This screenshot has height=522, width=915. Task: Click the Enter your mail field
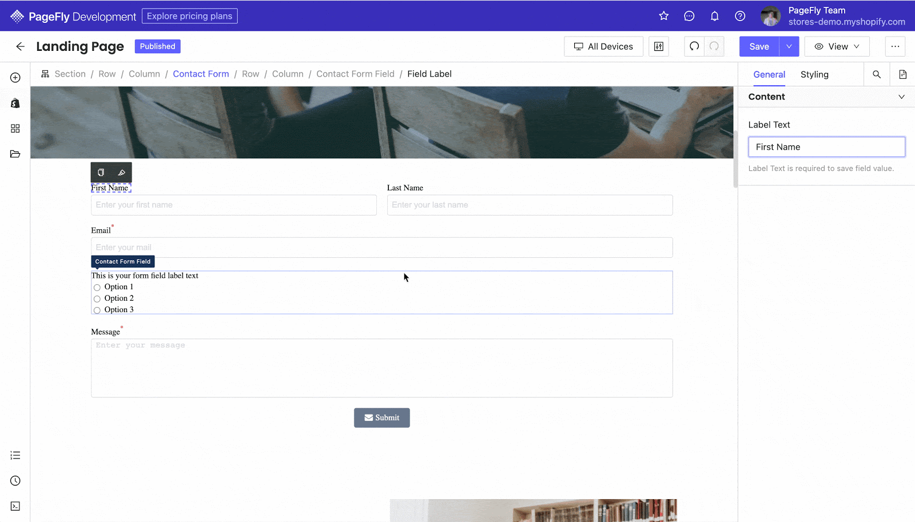[381, 248]
